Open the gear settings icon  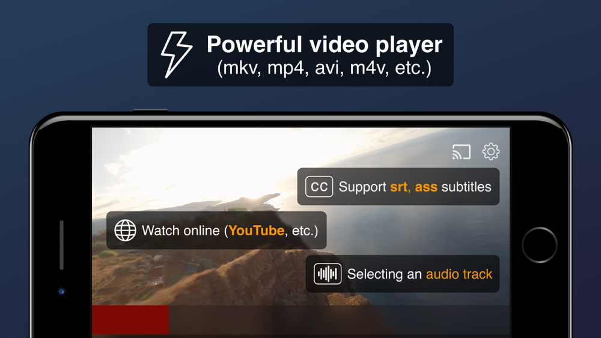[x=490, y=151]
